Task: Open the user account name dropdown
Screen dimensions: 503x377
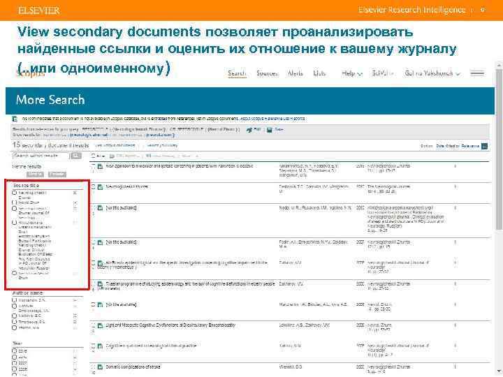Action: pos(432,73)
